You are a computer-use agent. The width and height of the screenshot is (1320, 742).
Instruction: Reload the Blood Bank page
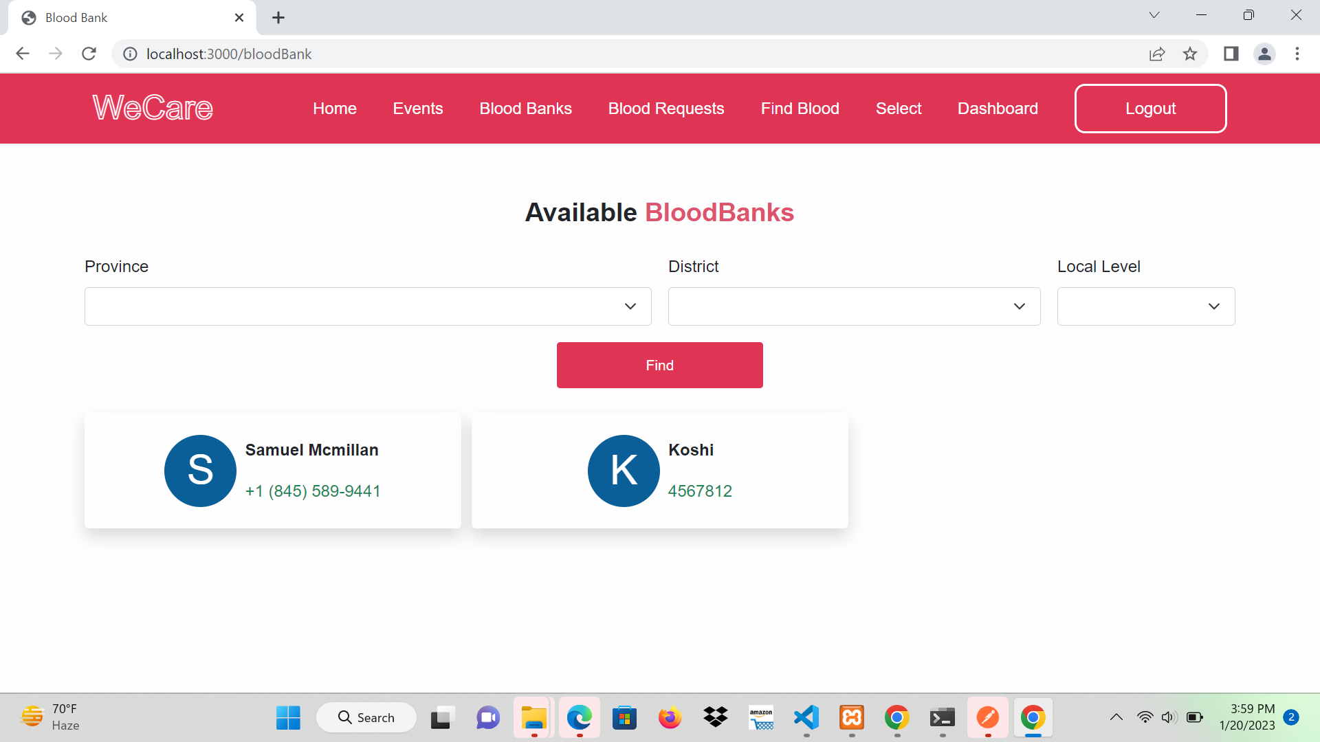(89, 54)
